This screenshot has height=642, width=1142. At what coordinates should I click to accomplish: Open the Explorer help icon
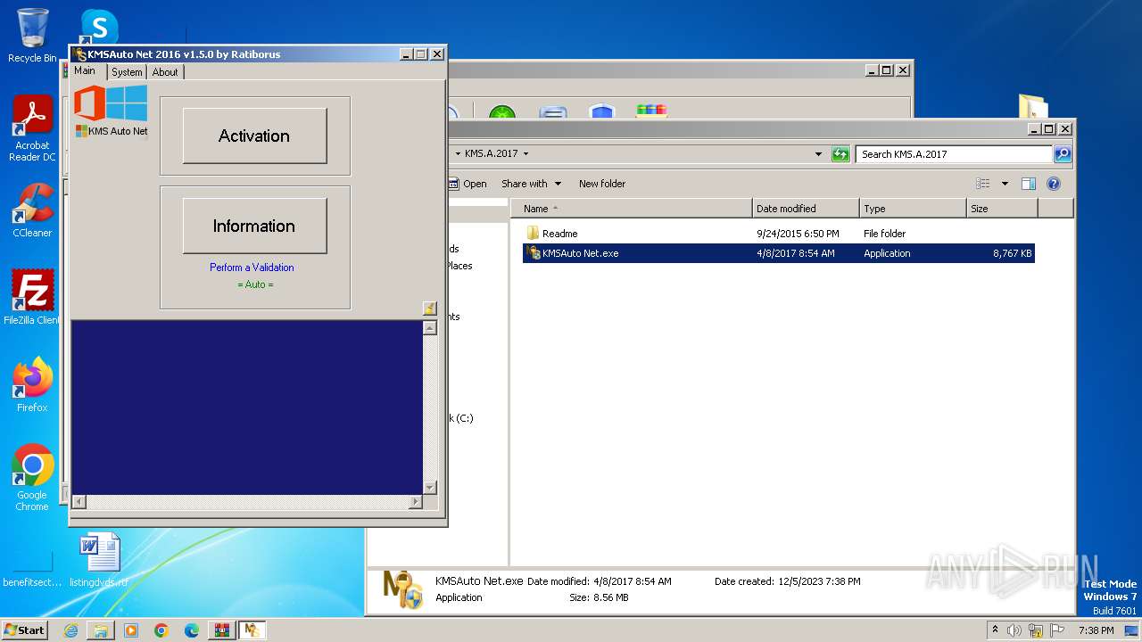(x=1053, y=184)
